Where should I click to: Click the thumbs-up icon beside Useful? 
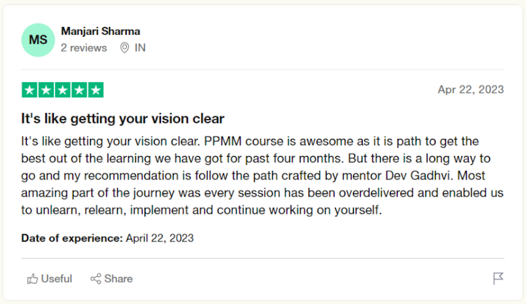[x=32, y=278]
